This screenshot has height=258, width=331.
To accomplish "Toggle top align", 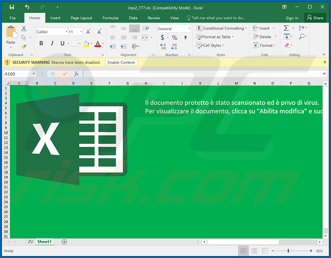I will (113, 27).
